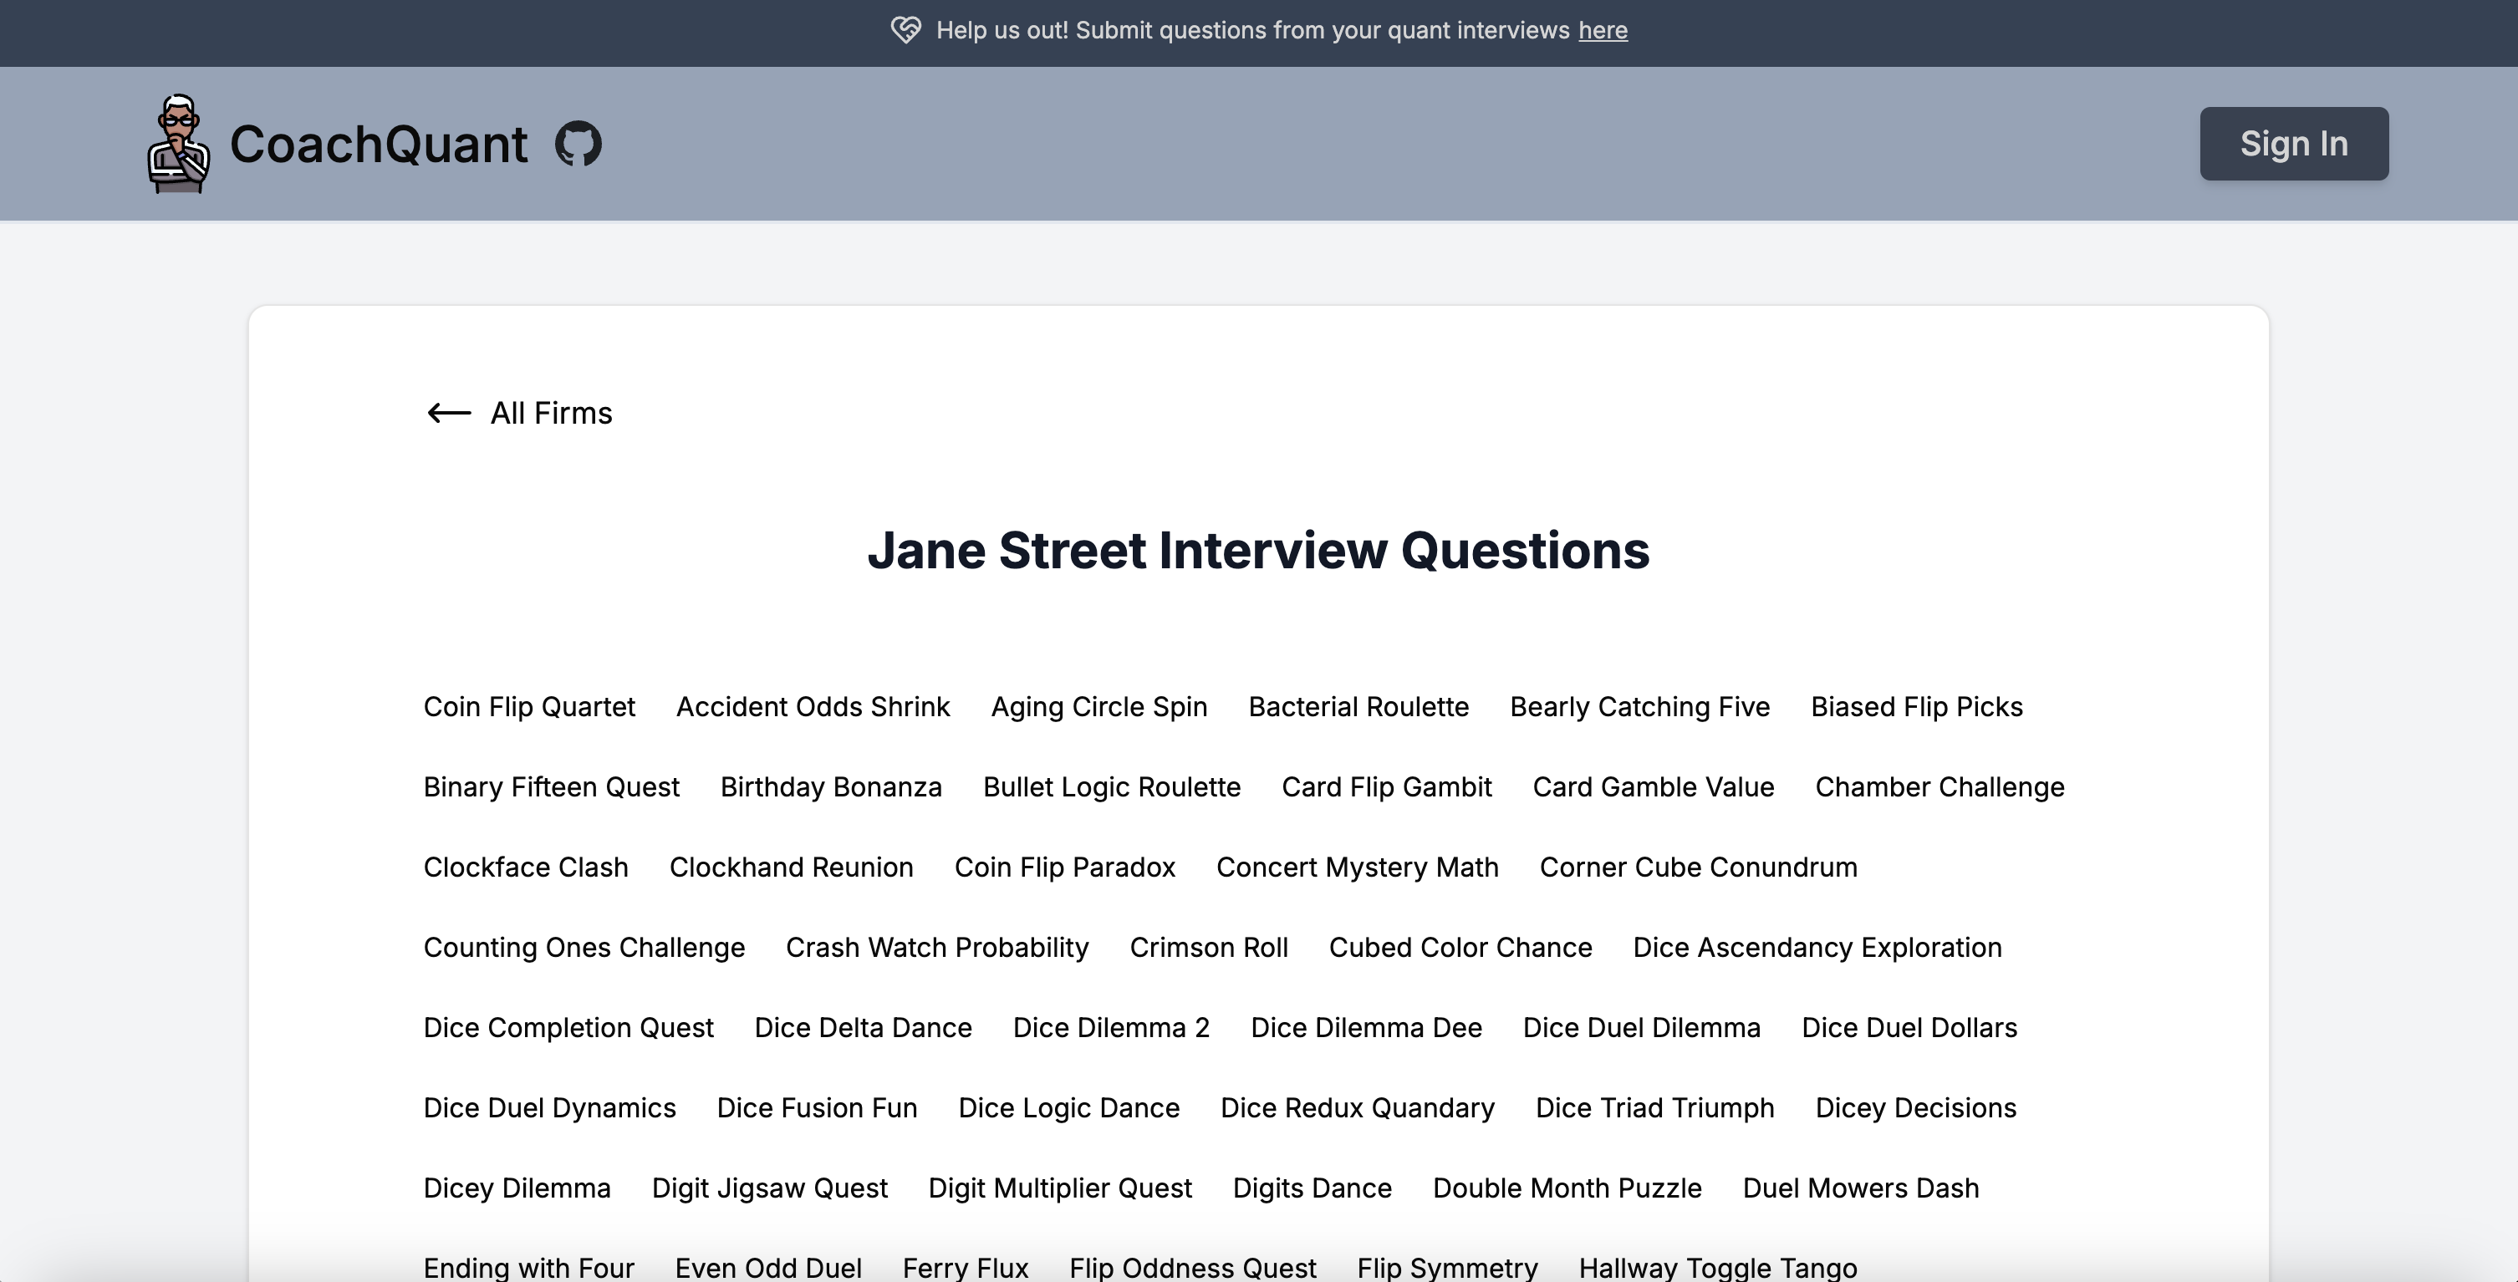Screen dimensions: 2518x1282
Task: Open Dice Logic Dance
Action: click(1068, 1107)
